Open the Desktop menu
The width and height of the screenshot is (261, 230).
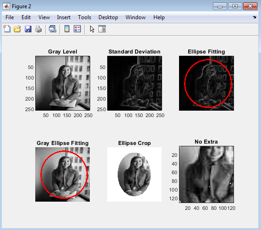coord(108,17)
